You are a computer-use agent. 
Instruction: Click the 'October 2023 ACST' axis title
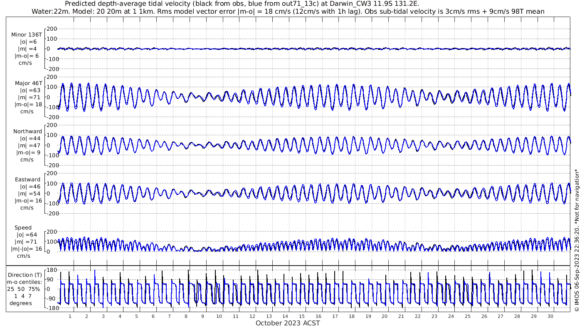pyautogui.click(x=288, y=323)
